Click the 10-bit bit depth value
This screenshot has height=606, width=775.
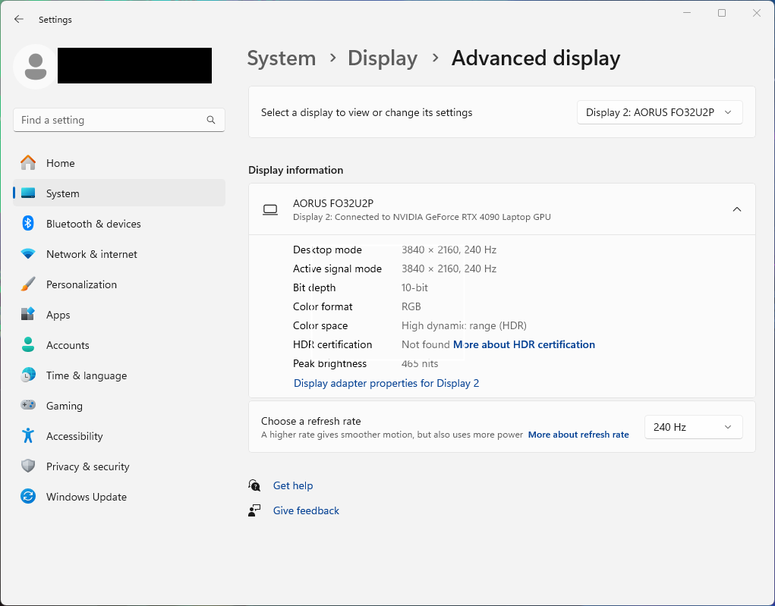(x=414, y=288)
